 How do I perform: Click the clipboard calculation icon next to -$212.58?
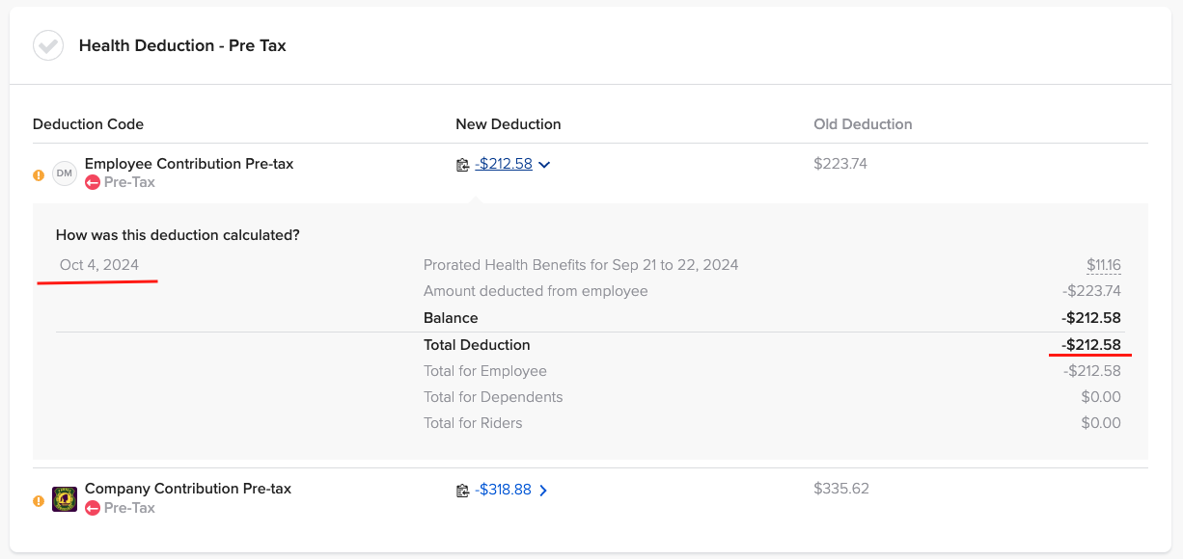[463, 164]
